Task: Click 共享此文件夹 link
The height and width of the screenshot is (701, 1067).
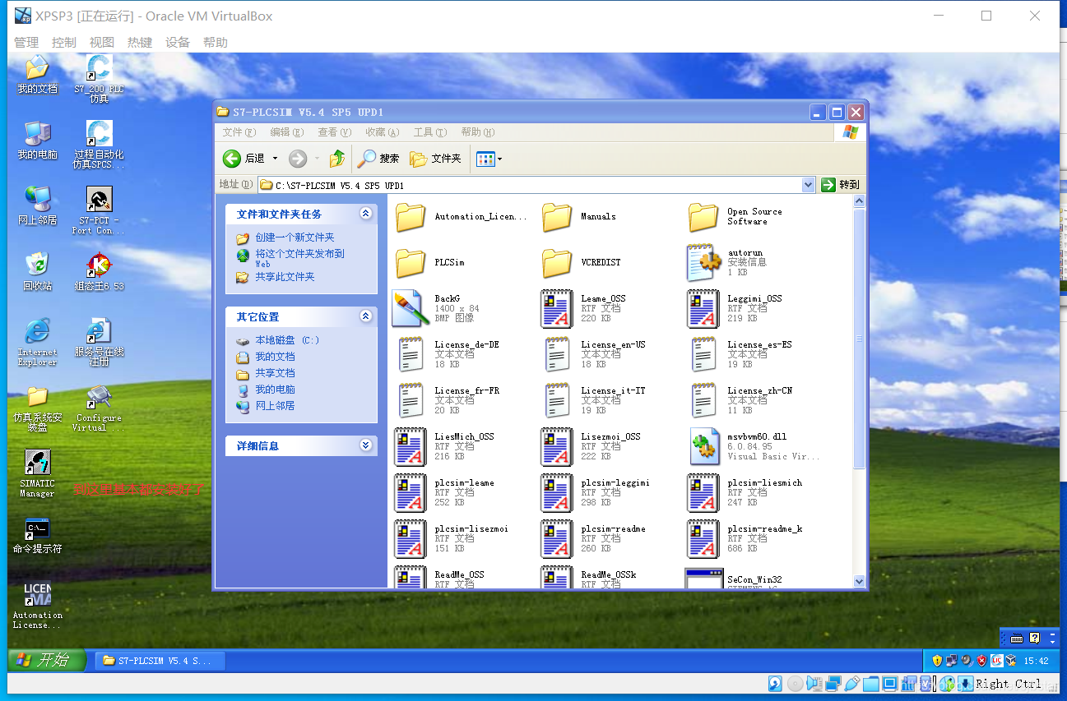Action: (285, 277)
